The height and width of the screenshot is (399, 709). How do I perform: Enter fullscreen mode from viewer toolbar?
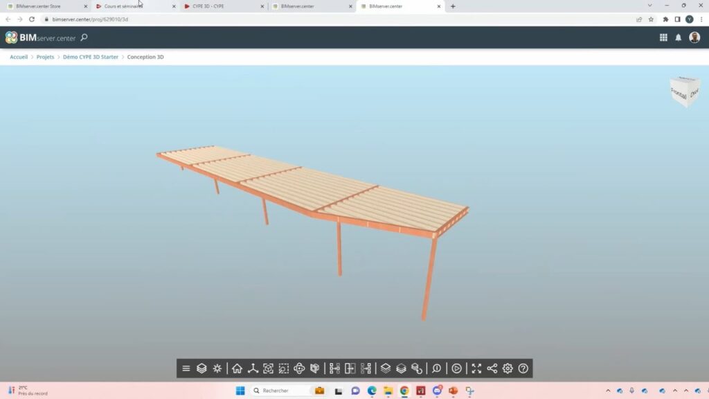[x=476, y=369]
